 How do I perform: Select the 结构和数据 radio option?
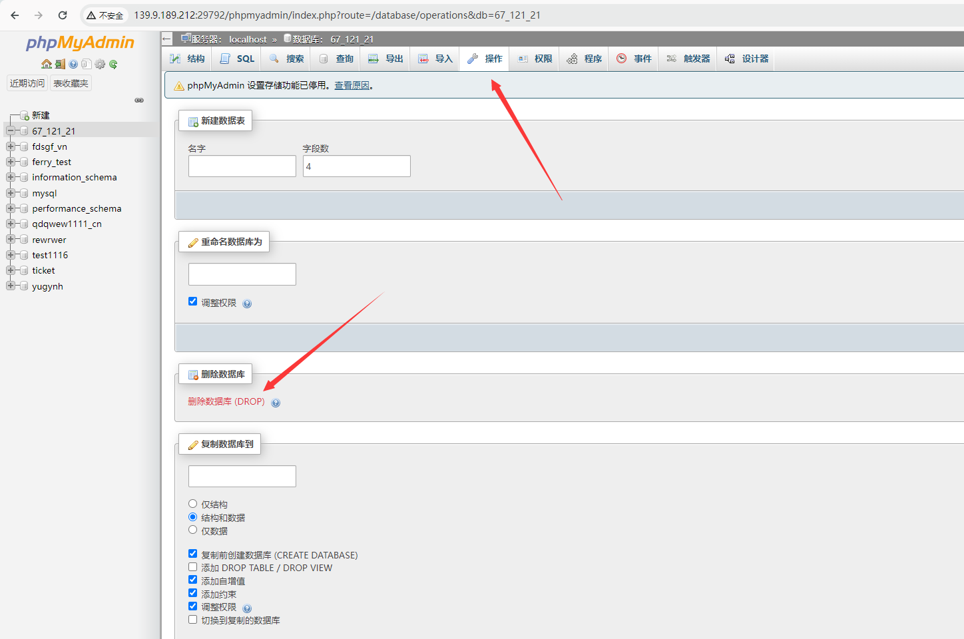coord(193,517)
